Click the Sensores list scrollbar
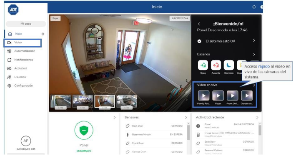301x156 pixels. (x=188, y=133)
